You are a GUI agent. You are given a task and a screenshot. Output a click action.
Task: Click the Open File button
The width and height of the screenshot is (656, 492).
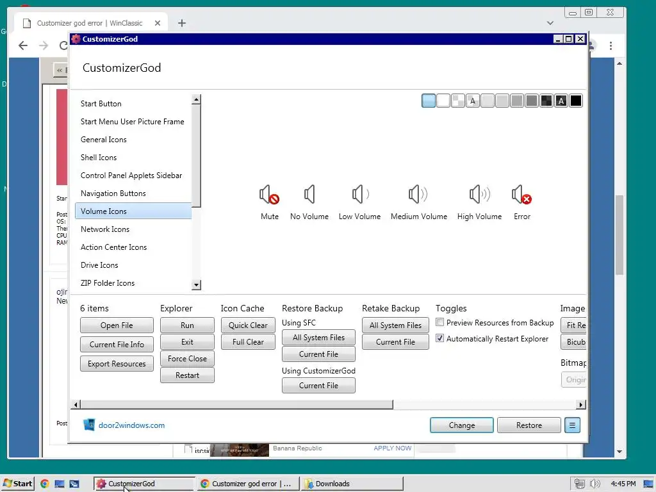(117, 325)
